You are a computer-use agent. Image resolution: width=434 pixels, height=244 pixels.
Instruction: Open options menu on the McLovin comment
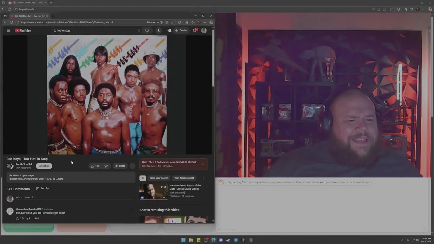(x=132, y=211)
